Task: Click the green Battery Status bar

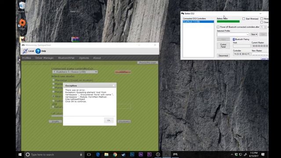Action: [228, 22]
